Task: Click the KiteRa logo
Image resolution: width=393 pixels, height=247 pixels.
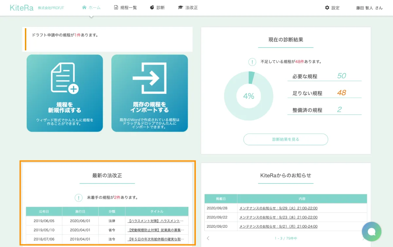Action: 21,8
